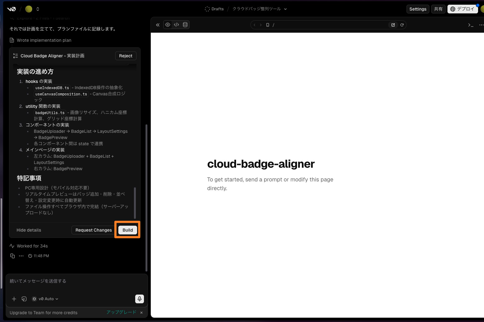This screenshot has width=484, height=322.
Task: Open the message more options ellipsis
Action: click(x=21, y=256)
